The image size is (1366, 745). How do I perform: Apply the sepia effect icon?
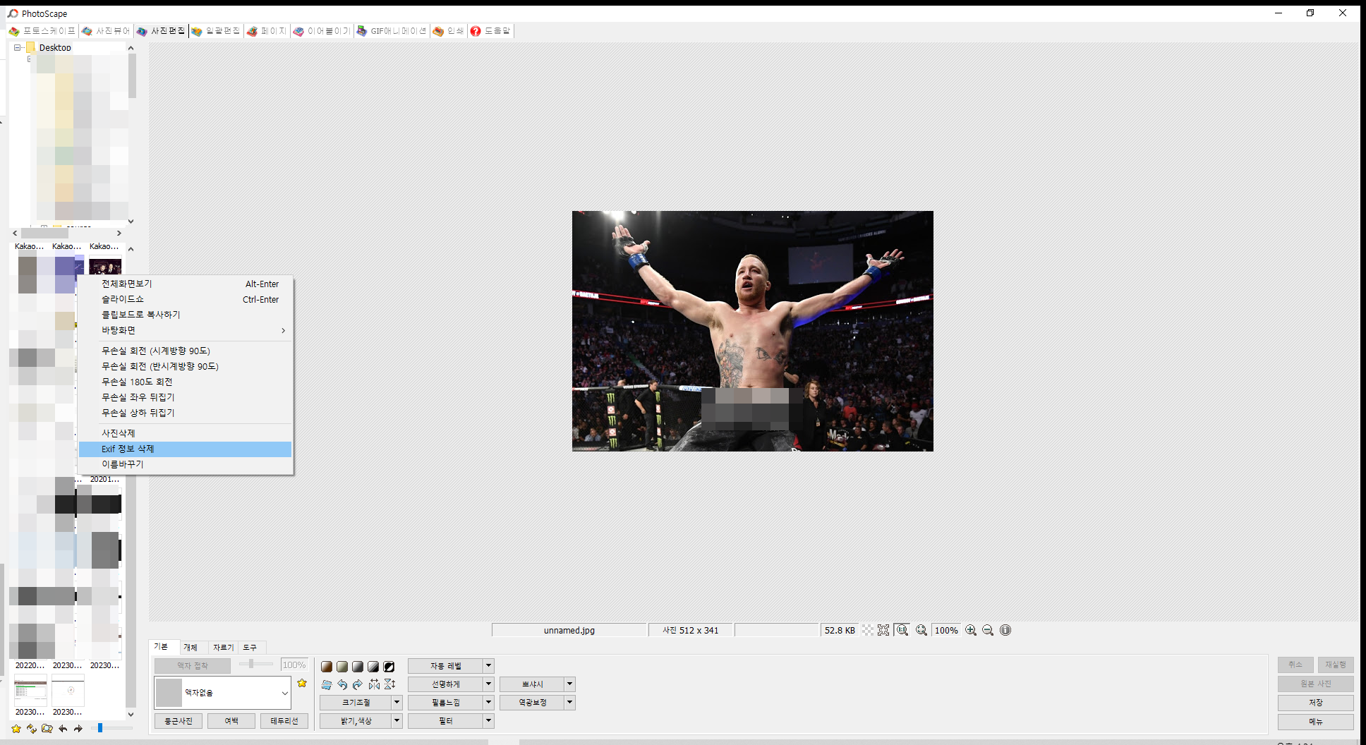tap(327, 667)
